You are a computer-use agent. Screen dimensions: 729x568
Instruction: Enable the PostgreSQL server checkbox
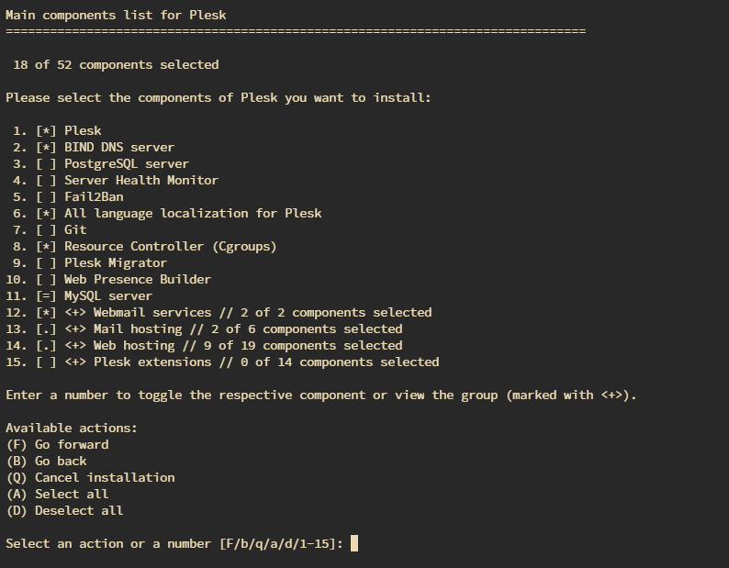tap(46, 163)
